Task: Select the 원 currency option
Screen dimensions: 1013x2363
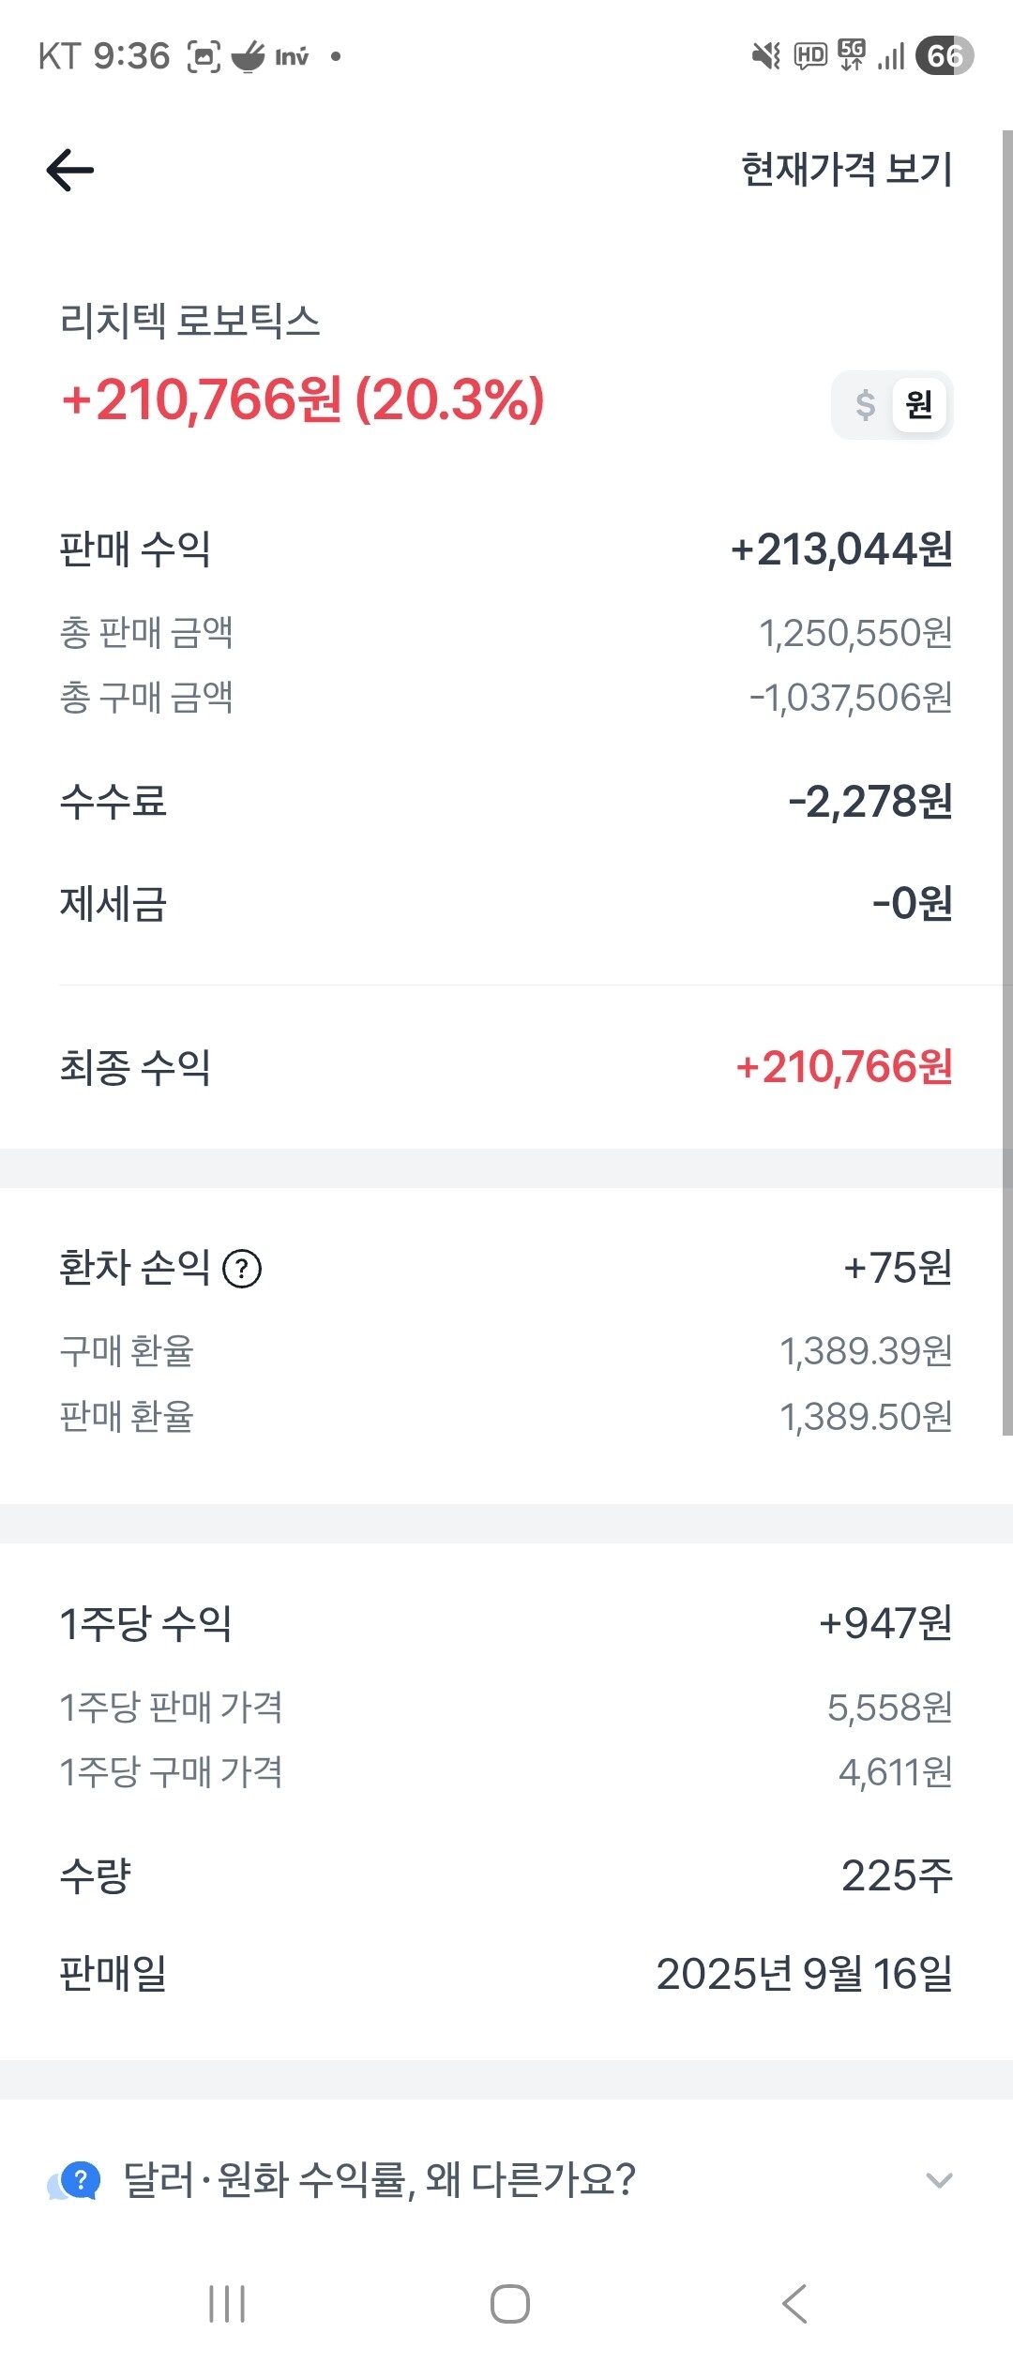Action: tap(919, 405)
